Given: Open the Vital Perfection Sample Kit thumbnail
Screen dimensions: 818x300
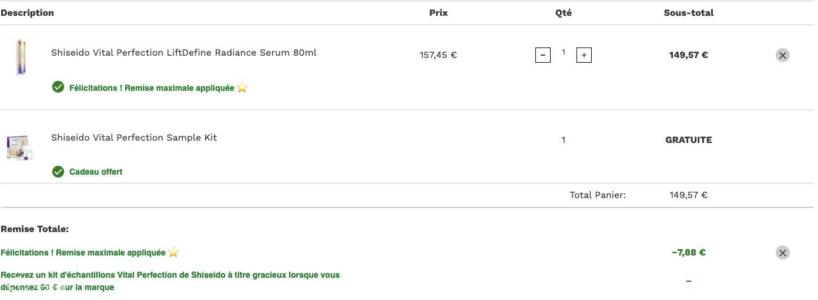Looking at the screenshot, I should tap(21, 147).
